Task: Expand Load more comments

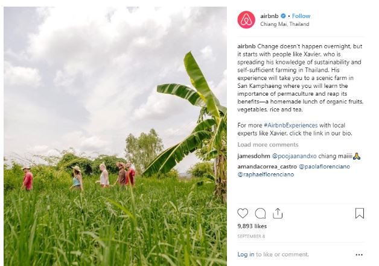Action: (268, 144)
